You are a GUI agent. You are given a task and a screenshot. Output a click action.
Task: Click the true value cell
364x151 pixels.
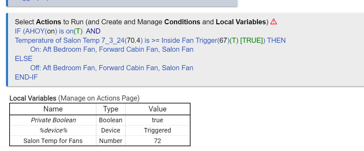point(158,120)
